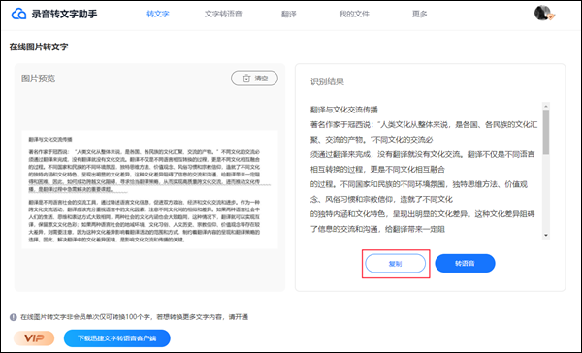Click the 识别结果 label

point(327,81)
